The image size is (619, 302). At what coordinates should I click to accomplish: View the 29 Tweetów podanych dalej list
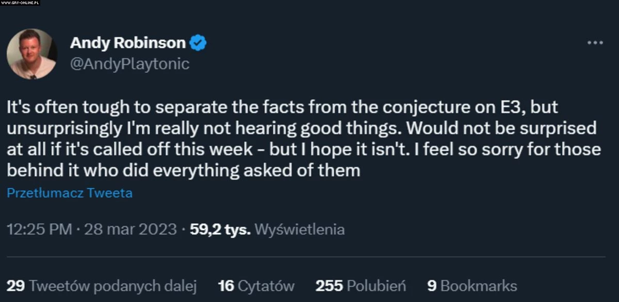pos(102,286)
